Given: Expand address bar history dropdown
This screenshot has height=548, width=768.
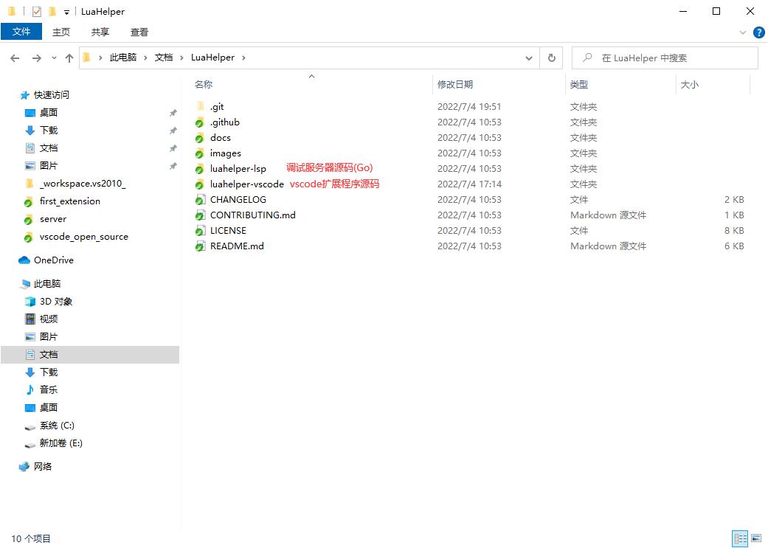Looking at the screenshot, I should point(529,58).
